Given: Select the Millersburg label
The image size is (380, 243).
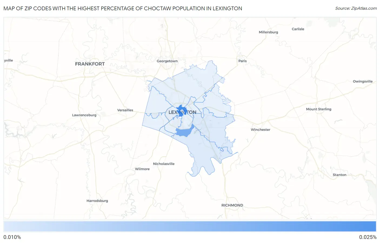Looking at the screenshot, I should click(268, 32).
